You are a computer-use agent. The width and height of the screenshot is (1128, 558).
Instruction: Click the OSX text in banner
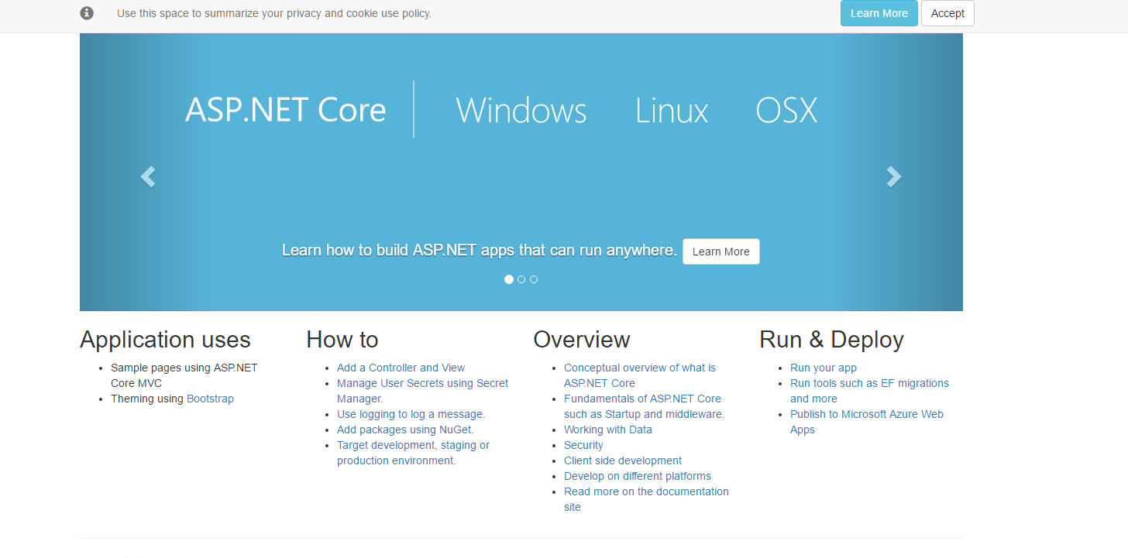[x=786, y=110]
